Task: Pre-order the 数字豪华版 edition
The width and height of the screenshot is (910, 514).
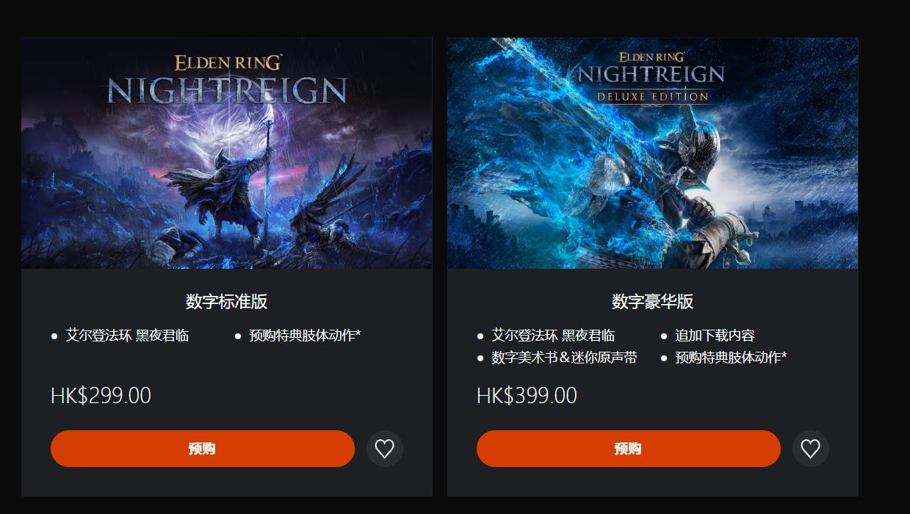Action: 629,449
